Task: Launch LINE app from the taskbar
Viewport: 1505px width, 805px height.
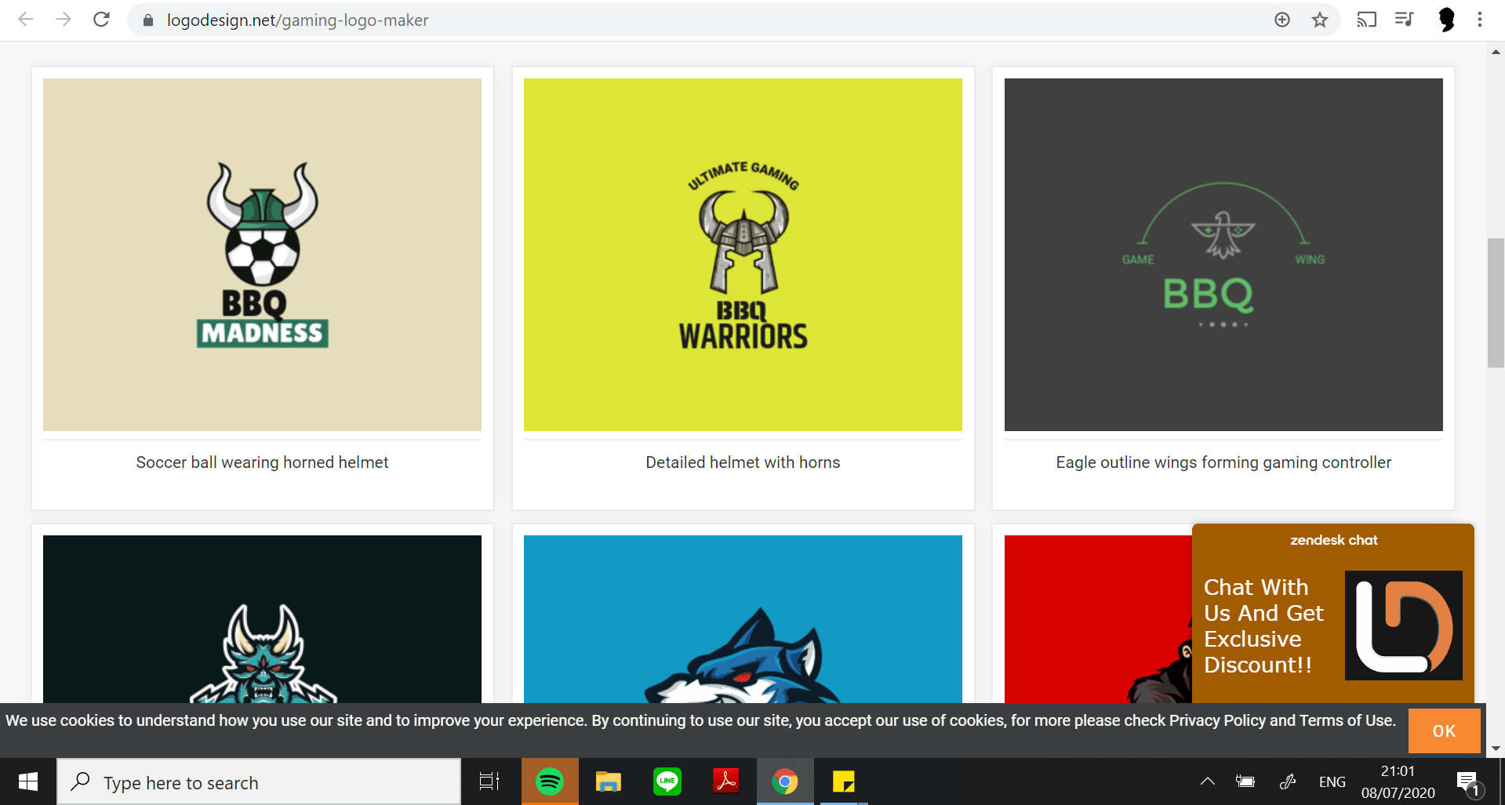Action: point(667,781)
